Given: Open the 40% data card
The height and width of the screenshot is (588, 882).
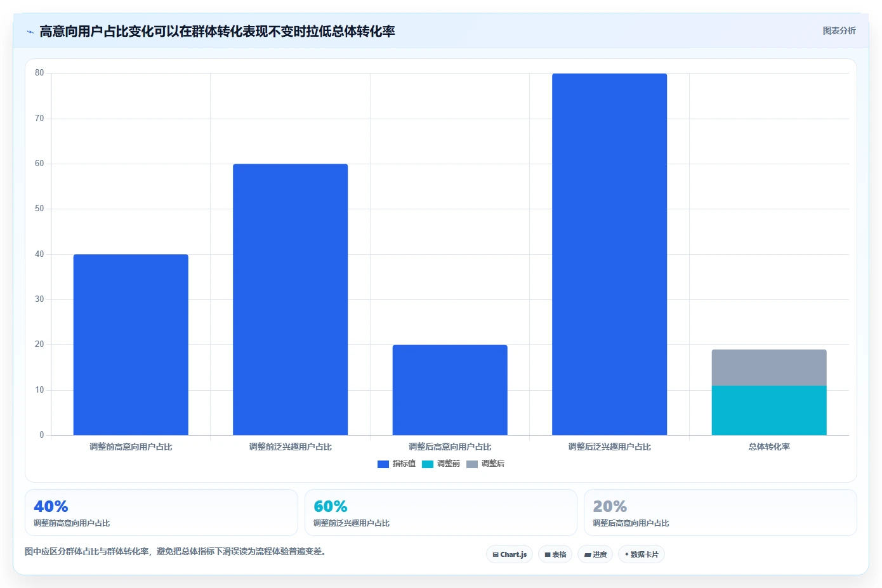Looking at the screenshot, I should 161,513.
